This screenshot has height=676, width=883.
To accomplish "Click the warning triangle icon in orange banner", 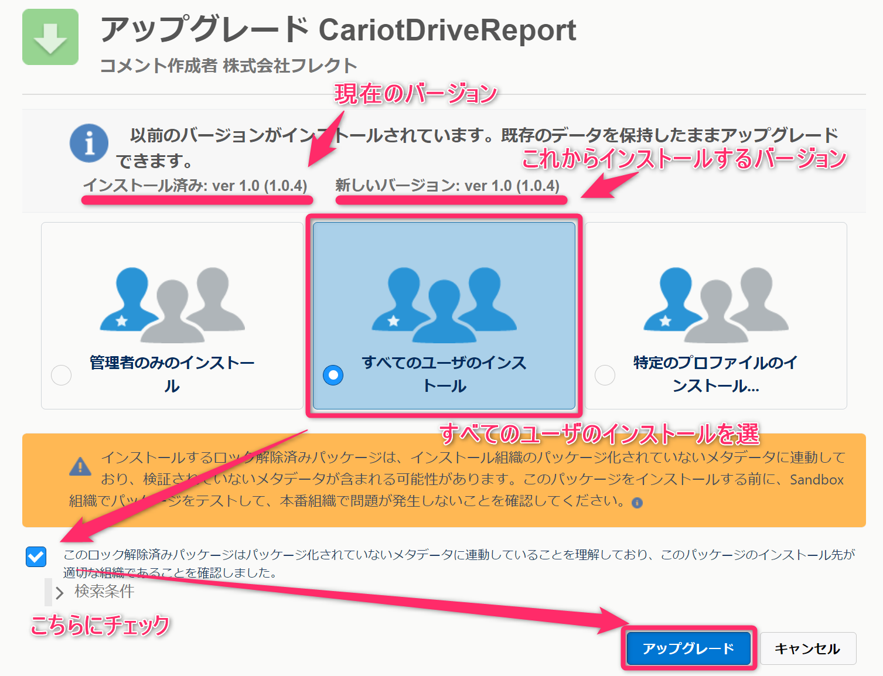I will click(80, 467).
